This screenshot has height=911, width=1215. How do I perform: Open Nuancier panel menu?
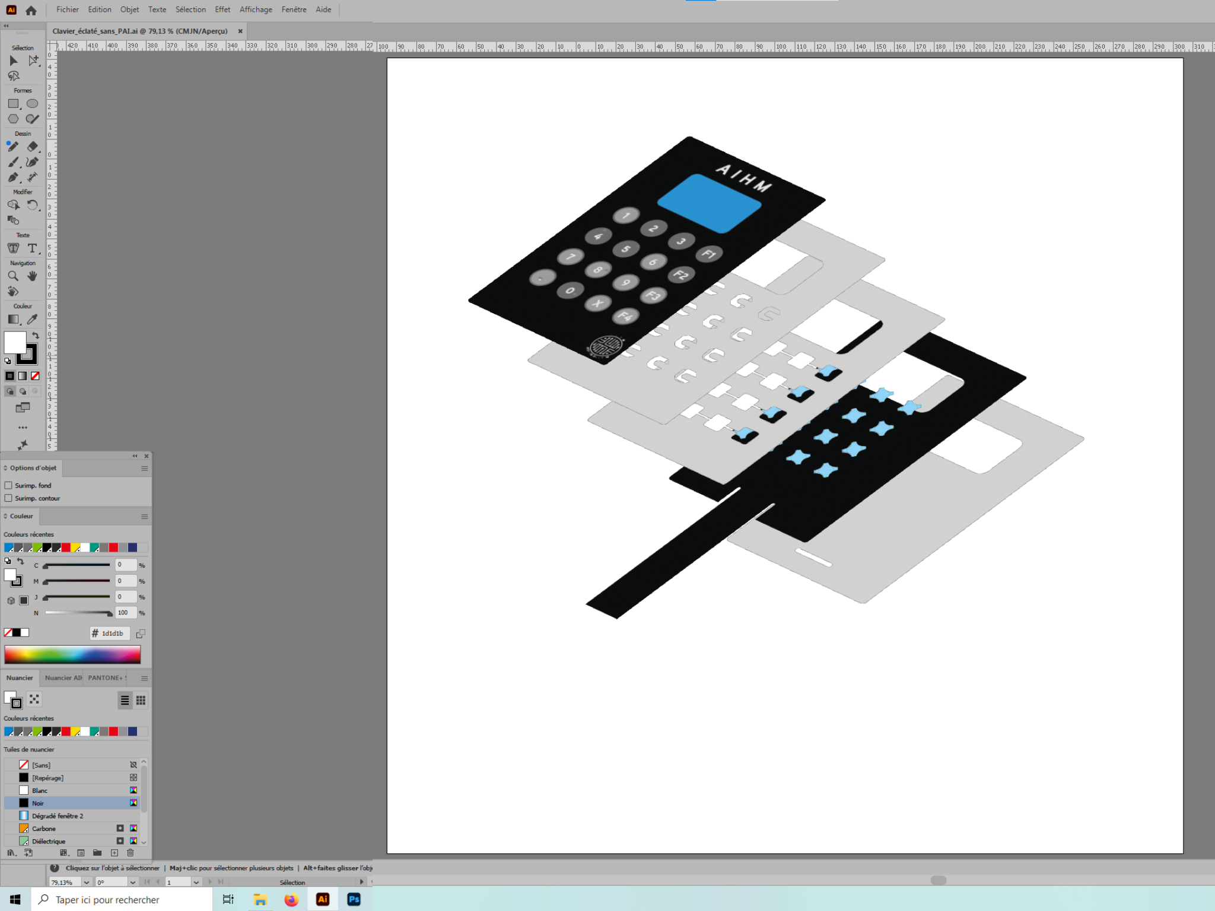(x=144, y=679)
